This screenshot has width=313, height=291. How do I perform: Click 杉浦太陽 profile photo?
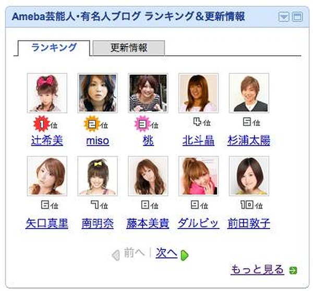249,93
